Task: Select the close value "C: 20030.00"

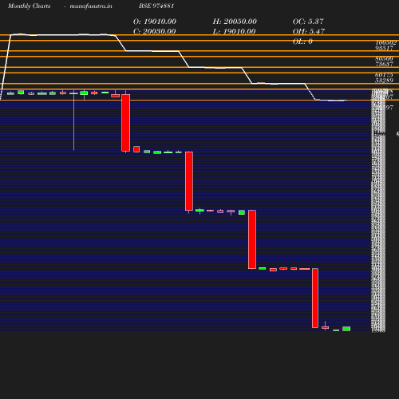Action: 154,31
